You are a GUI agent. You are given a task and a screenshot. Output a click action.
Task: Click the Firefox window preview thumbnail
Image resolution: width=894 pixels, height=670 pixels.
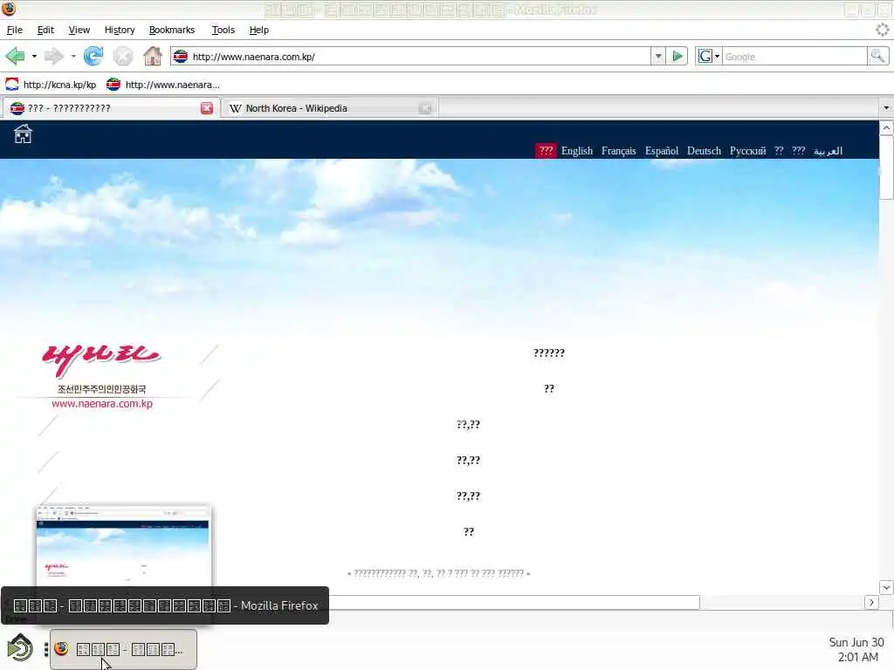click(x=122, y=545)
